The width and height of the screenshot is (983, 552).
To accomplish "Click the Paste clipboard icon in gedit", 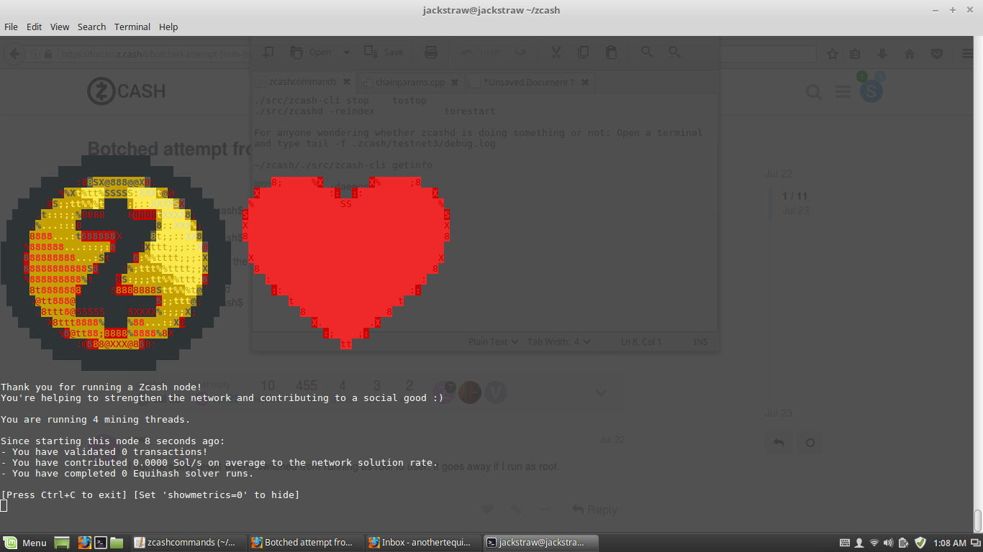I will click(611, 52).
